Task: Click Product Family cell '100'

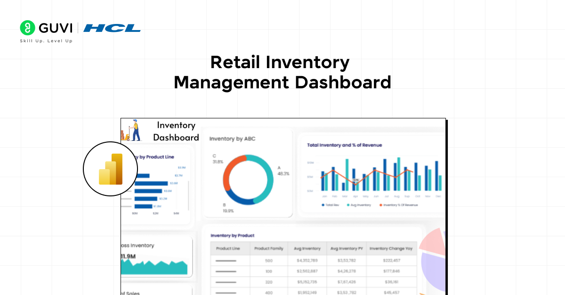Action: (x=269, y=271)
